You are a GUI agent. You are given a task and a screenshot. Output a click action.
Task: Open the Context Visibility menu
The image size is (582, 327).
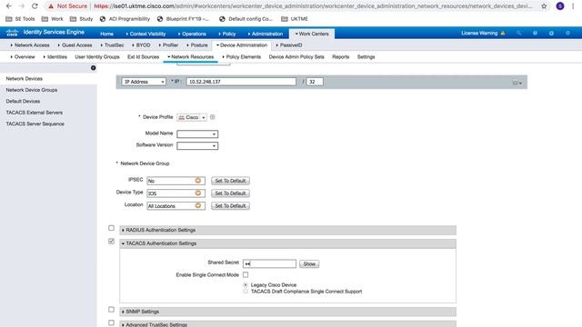(145, 34)
